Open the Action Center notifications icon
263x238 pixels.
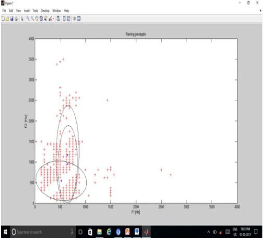pos(256,232)
